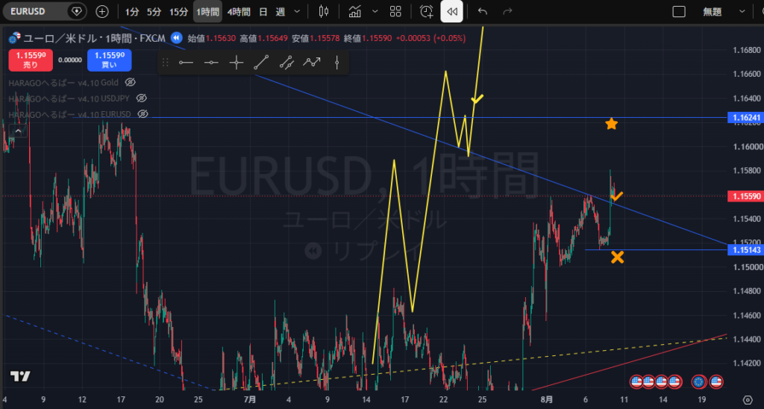
Task: Toggle visibility of HARAGO v4.10 USDJPY indicator
Action: tap(141, 99)
